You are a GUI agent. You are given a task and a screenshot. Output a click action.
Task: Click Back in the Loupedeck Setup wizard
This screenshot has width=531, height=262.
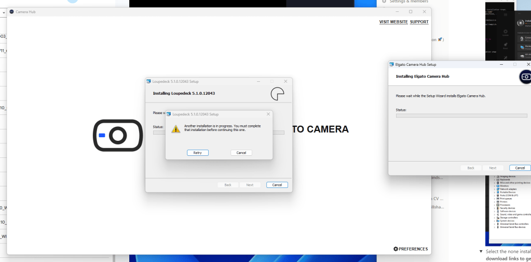(228, 185)
